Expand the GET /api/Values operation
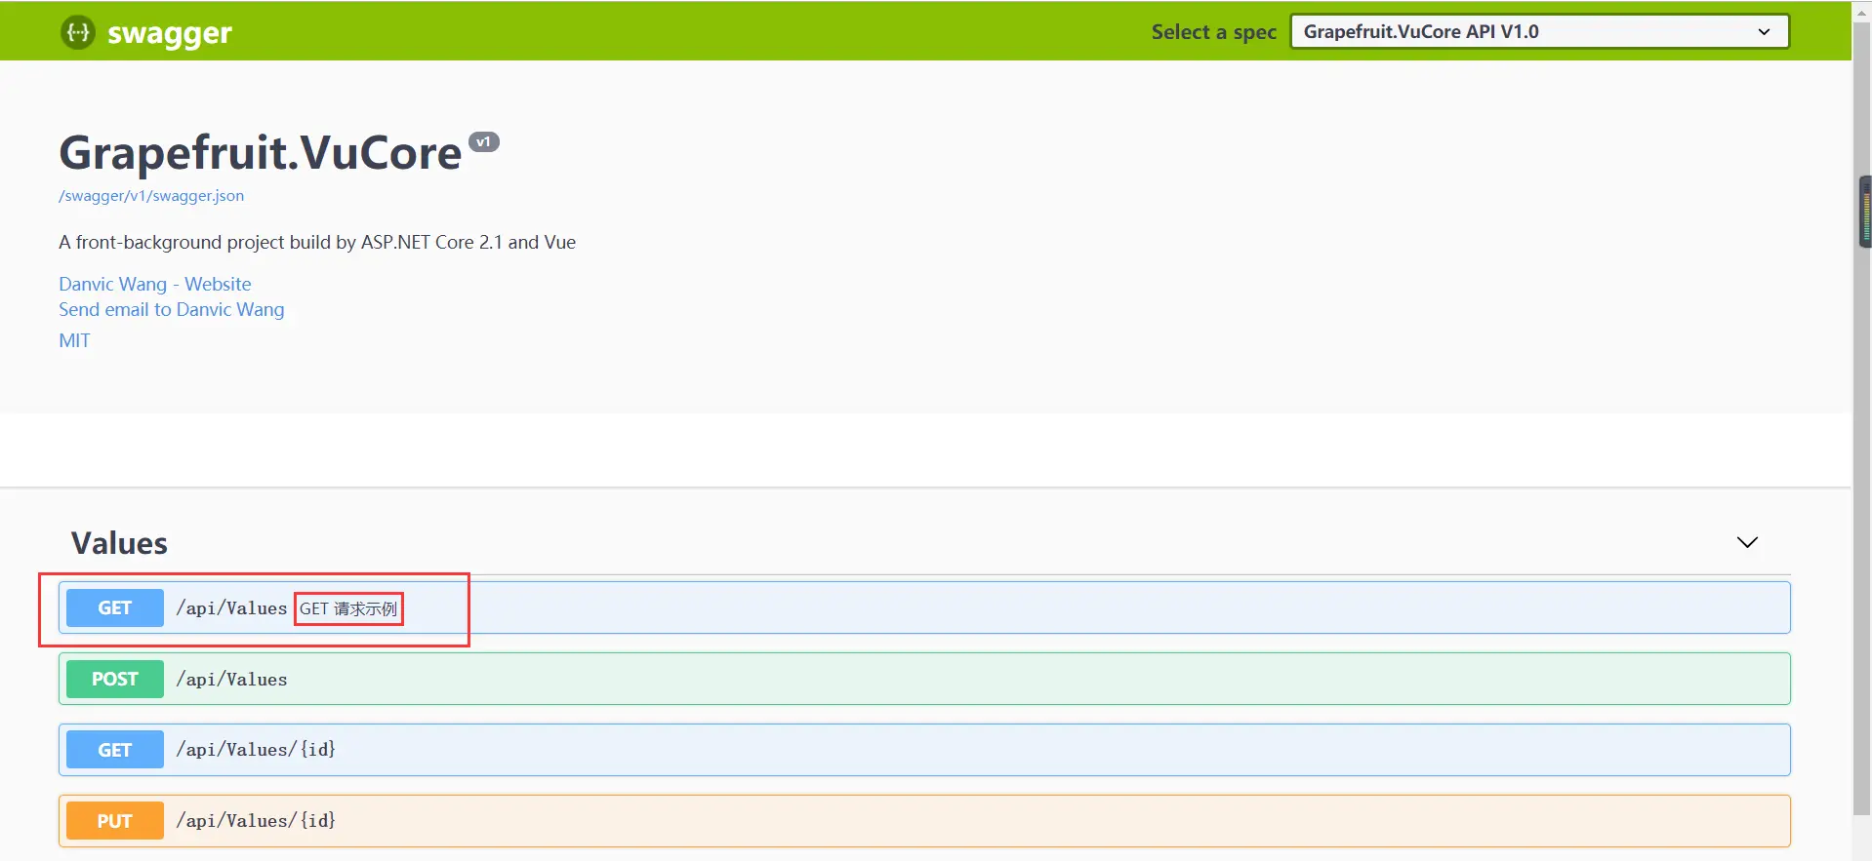This screenshot has width=1872, height=861. pos(924,607)
